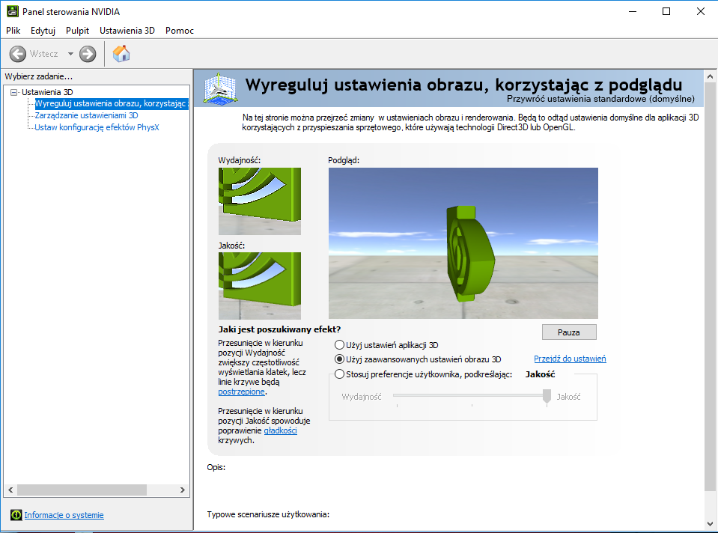Click the system information icon
The width and height of the screenshot is (718, 533).
(16, 515)
